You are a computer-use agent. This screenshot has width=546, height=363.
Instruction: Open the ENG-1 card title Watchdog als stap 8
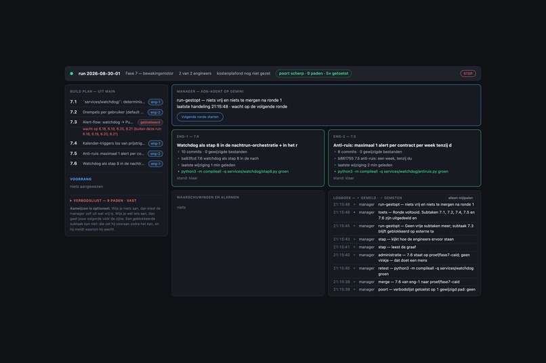click(237, 145)
